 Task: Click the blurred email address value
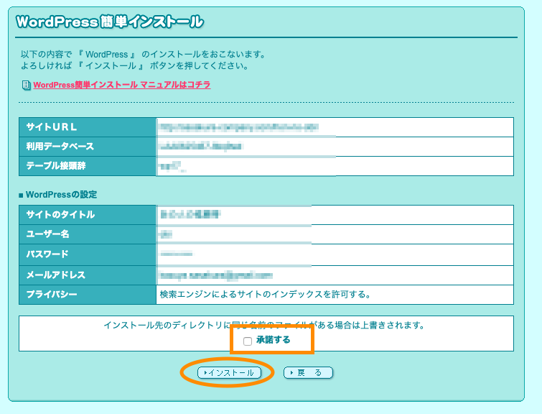point(216,275)
